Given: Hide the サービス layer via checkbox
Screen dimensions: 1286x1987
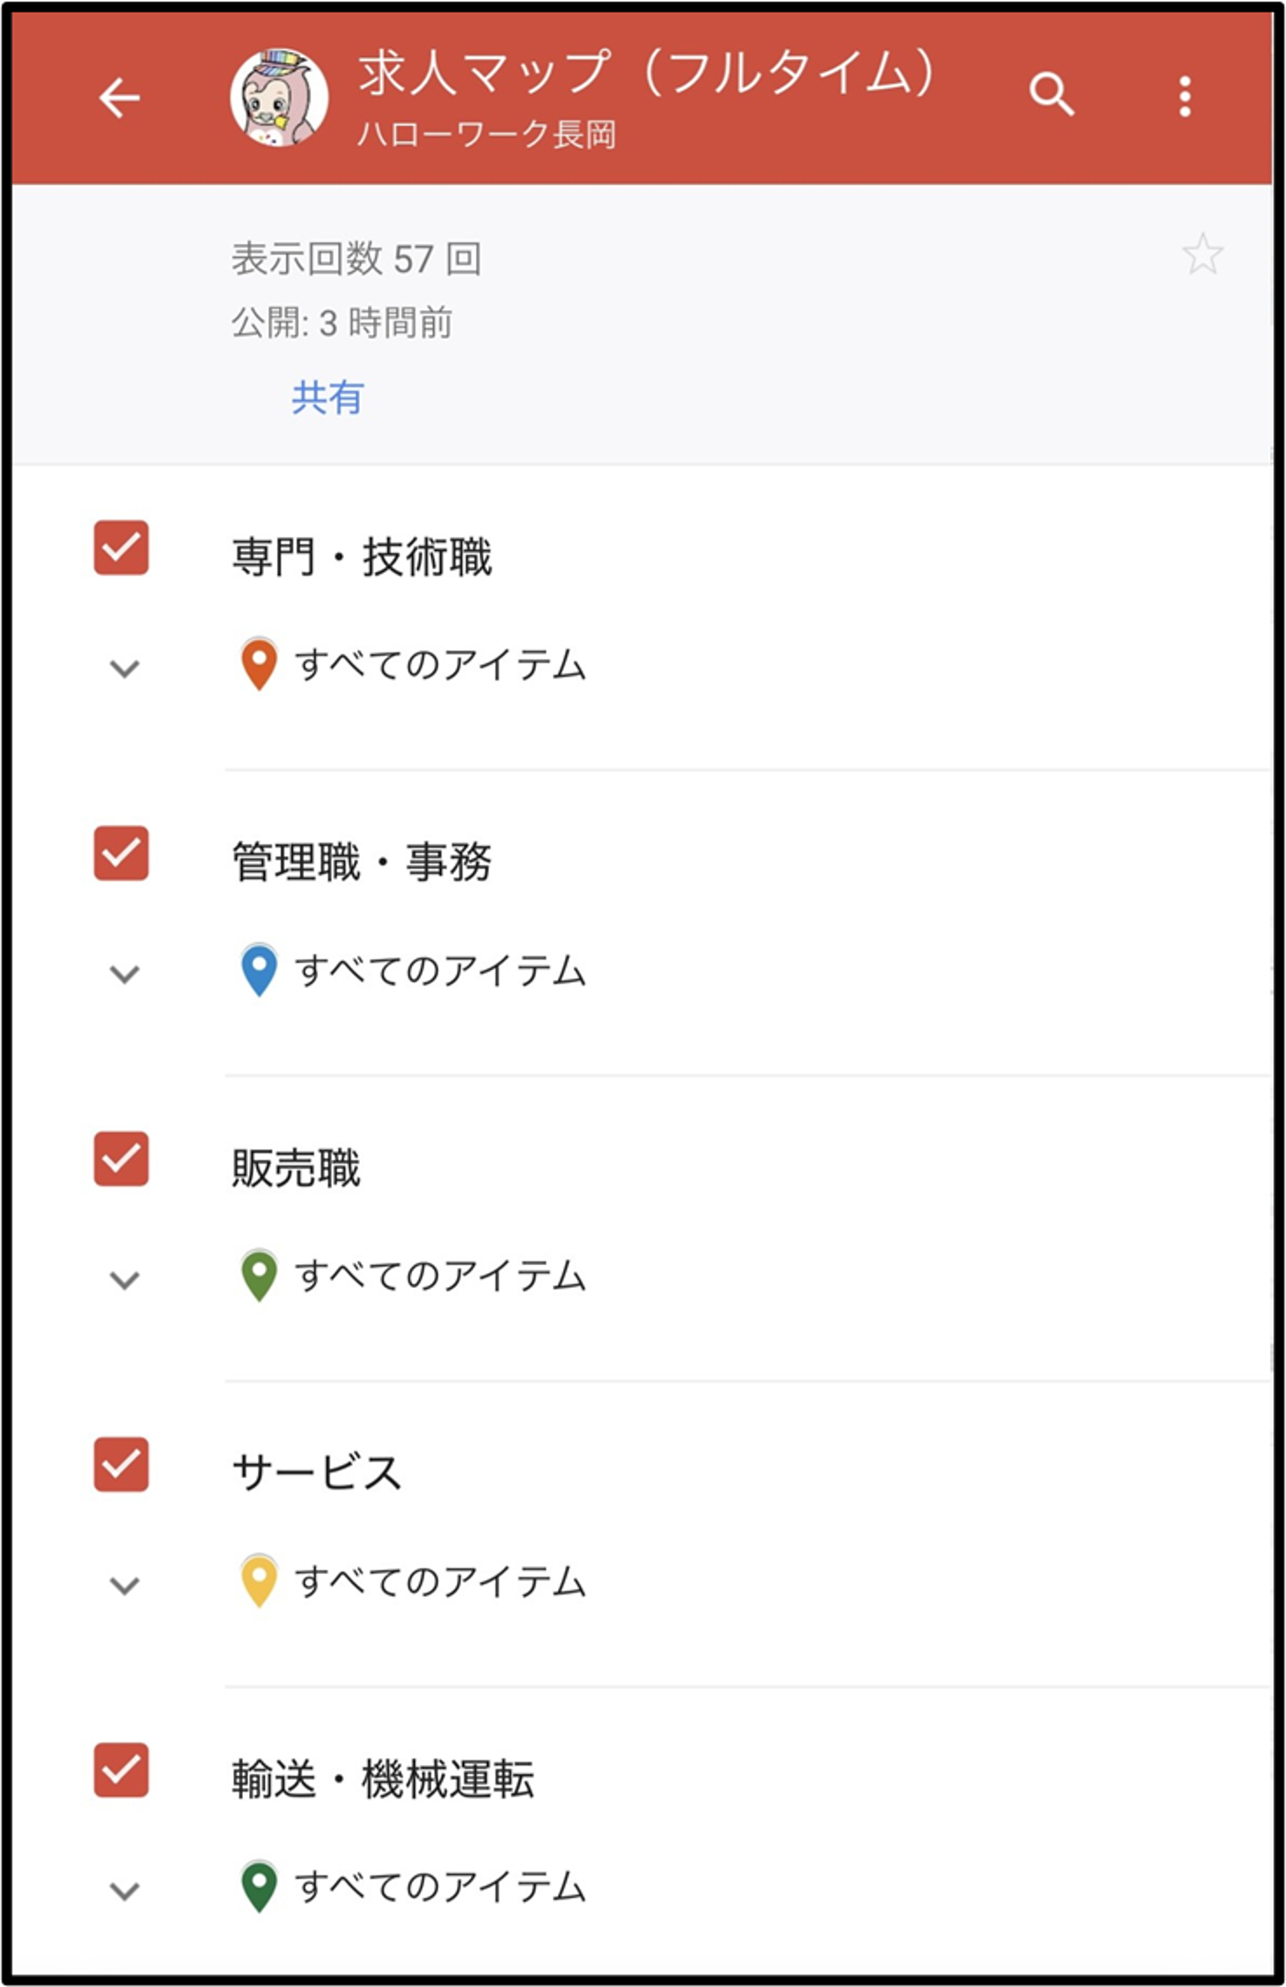Looking at the screenshot, I should click(x=121, y=1465).
